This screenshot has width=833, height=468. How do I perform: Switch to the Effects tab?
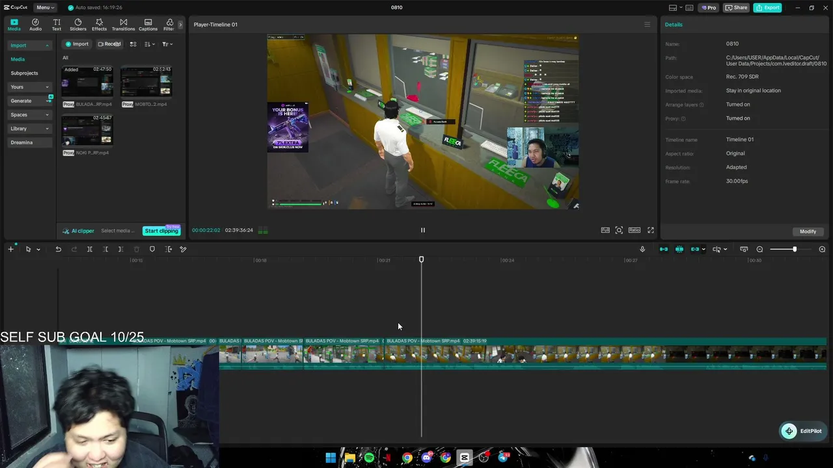(x=99, y=25)
